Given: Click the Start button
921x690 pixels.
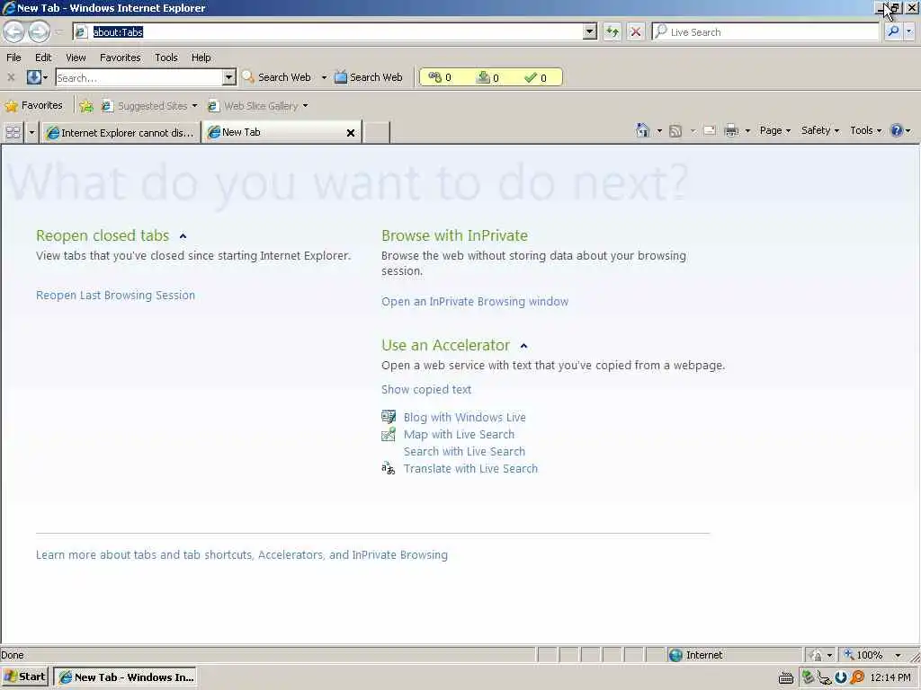Looking at the screenshot, I should 24,677.
